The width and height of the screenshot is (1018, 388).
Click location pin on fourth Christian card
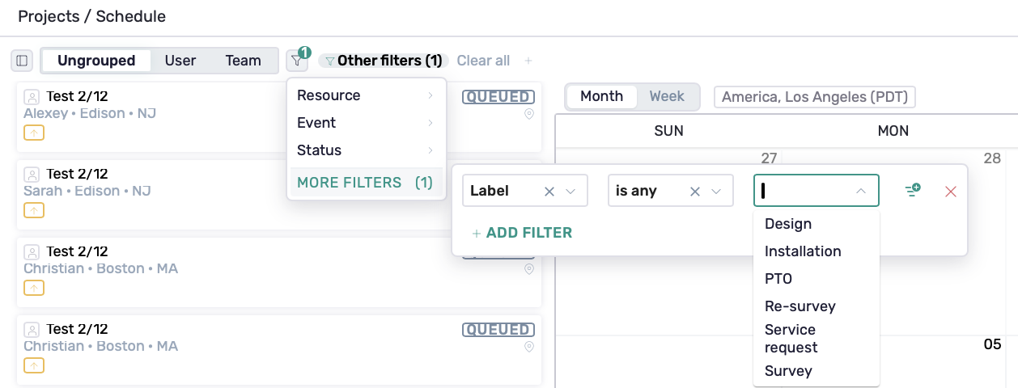529,347
